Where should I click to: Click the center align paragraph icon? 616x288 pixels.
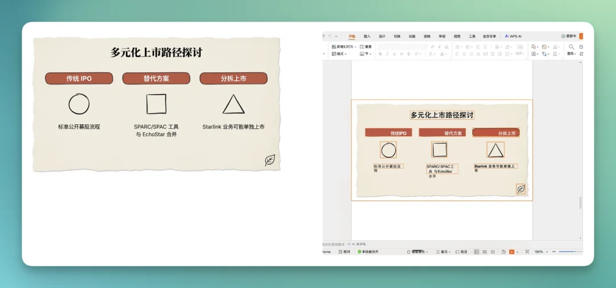(x=464, y=54)
